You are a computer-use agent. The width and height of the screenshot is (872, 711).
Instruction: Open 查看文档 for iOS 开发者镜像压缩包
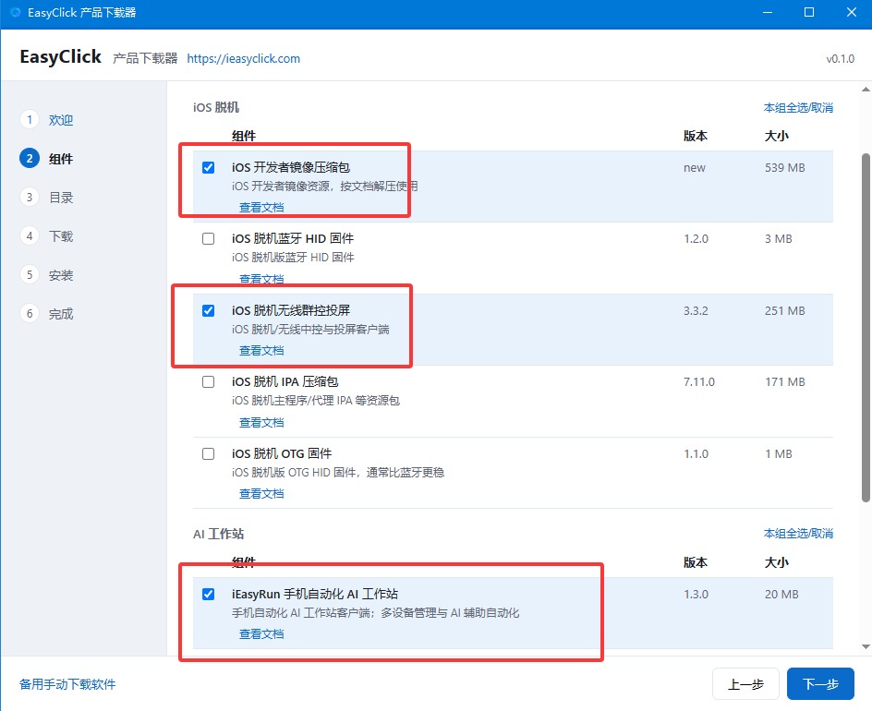point(261,208)
